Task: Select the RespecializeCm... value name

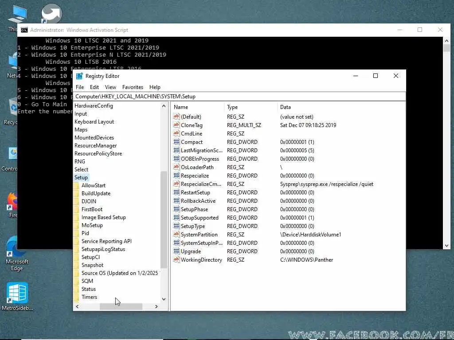Action: coord(201,184)
